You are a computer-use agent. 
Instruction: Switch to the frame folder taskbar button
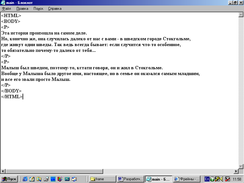pos(102,179)
